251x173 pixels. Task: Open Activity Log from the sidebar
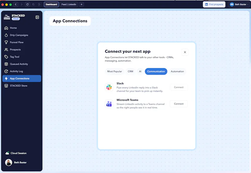[x=22, y=71]
